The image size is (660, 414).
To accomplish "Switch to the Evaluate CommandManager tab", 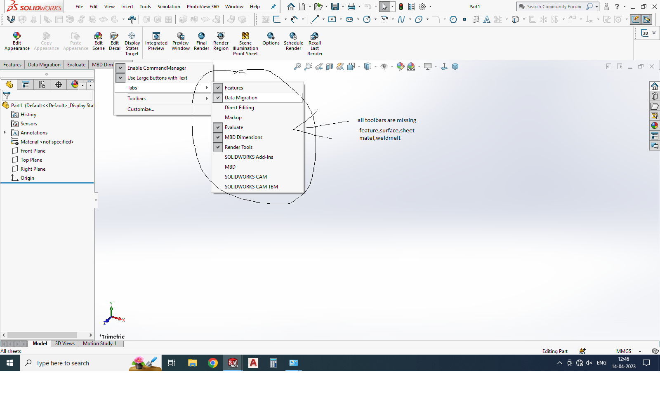I will coord(76,65).
